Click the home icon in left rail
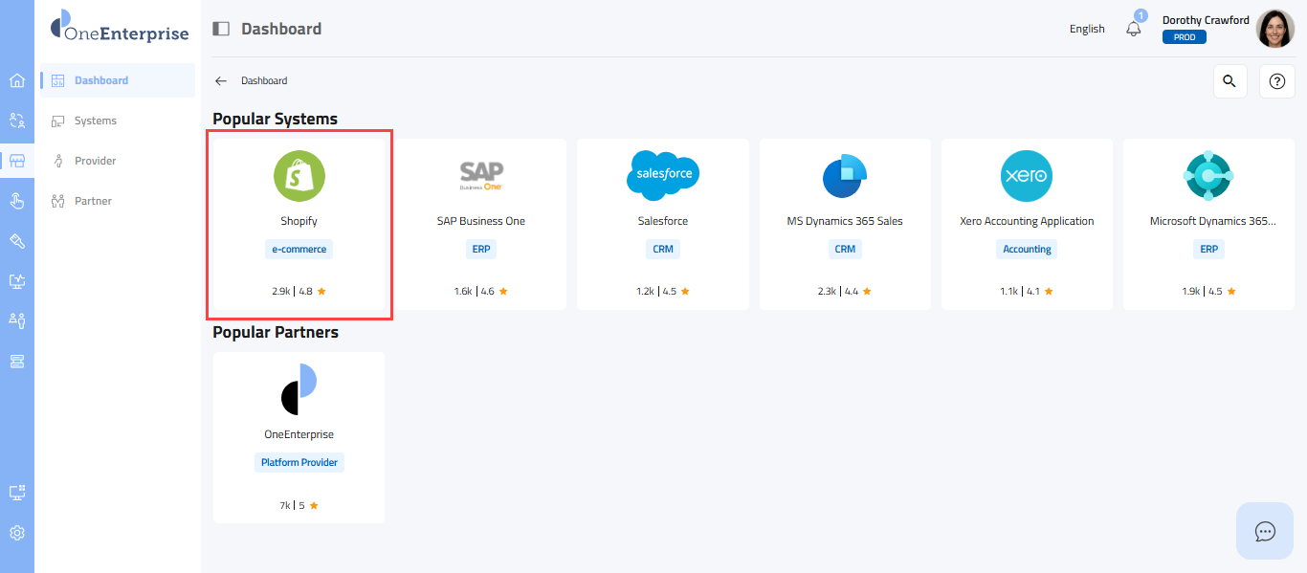The width and height of the screenshot is (1307, 573). pos(17,80)
